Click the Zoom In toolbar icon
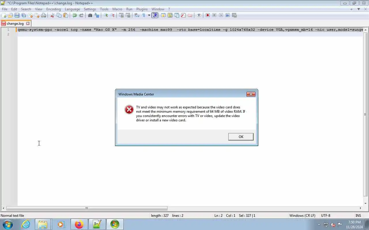Screen dimensions: 369x230 click(106, 15)
